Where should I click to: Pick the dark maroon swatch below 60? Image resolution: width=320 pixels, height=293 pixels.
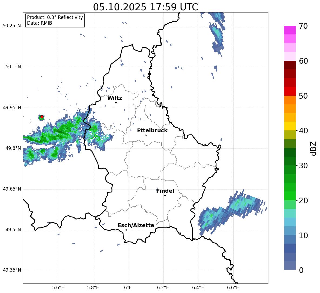click(x=290, y=65)
